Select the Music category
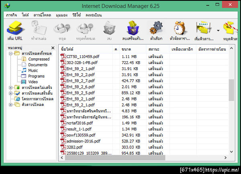The height and width of the screenshot is (174, 241). [x=33, y=70]
